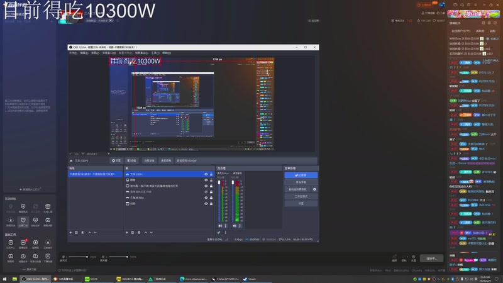Image resolution: width=503 pixels, height=283 pixels.
Task: Move scene up in Scenes toolbar
Action: (89, 232)
